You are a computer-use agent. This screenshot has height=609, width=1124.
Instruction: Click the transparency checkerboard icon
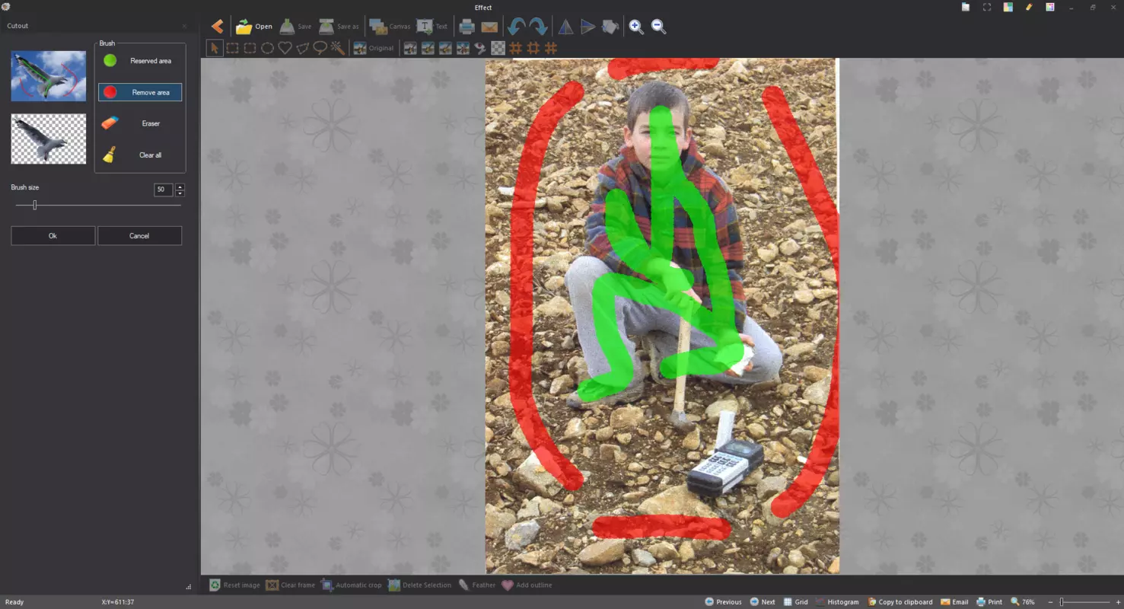tap(498, 48)
